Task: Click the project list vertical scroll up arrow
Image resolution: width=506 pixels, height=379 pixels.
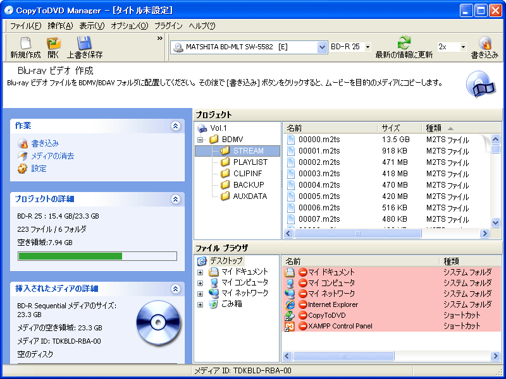Action: point(495,139)
